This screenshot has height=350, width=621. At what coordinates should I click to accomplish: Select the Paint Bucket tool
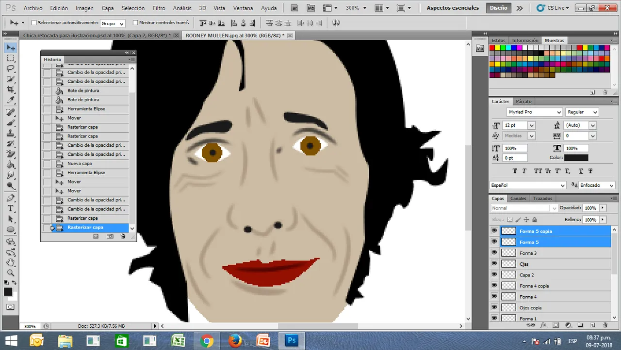pyautogui.click(x=10, y=165)
